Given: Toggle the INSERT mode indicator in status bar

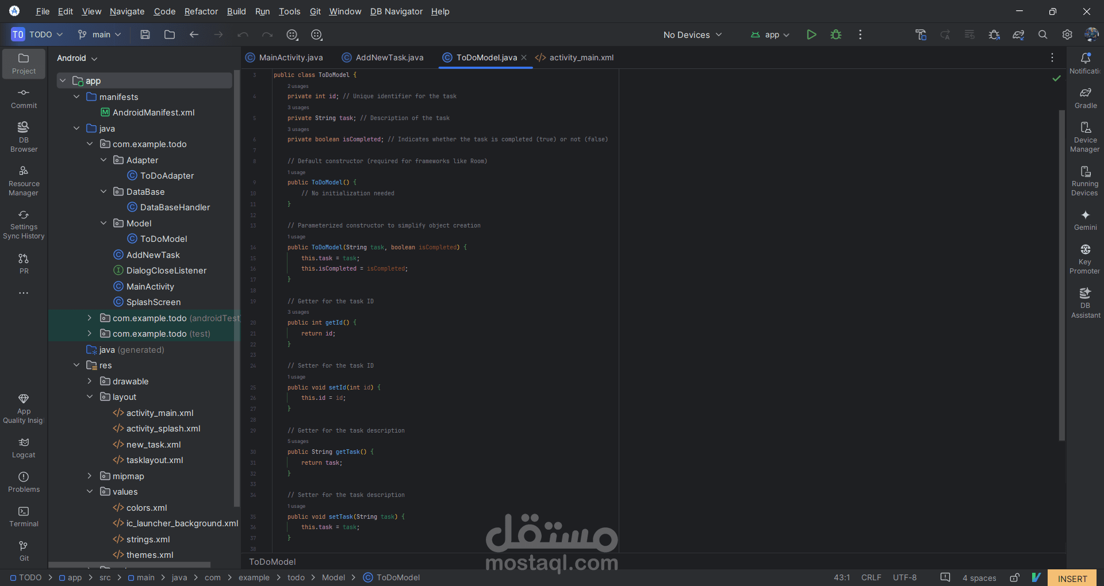Looking at the screenshot, I should 1072,578.
